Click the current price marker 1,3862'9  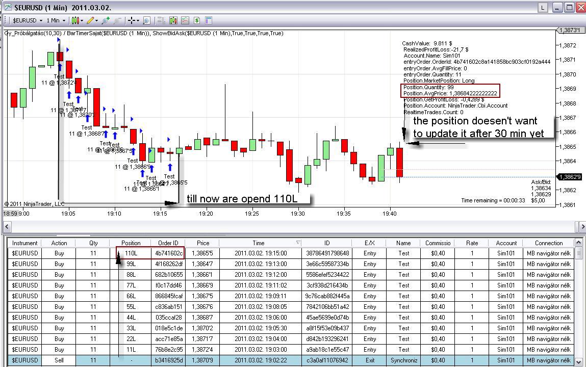[570, 177]
